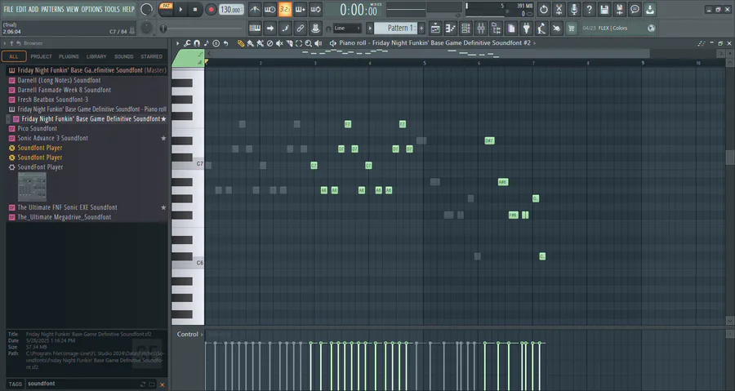Open the piano roll stamp note menu
This screenshot has width=735, height=391.
(x=207, y=43)
